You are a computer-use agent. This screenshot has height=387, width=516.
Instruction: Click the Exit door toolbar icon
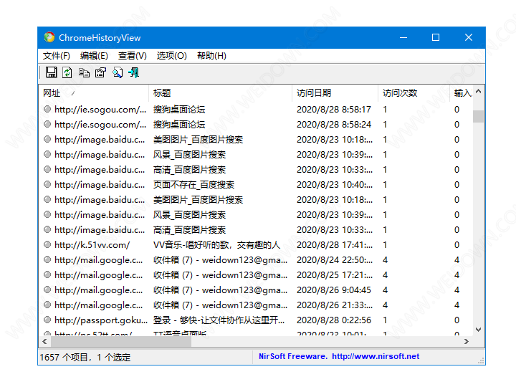click(x=133, y=72)
